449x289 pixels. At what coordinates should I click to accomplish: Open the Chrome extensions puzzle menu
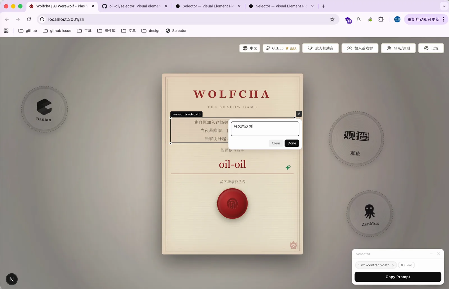click(381, 19)
